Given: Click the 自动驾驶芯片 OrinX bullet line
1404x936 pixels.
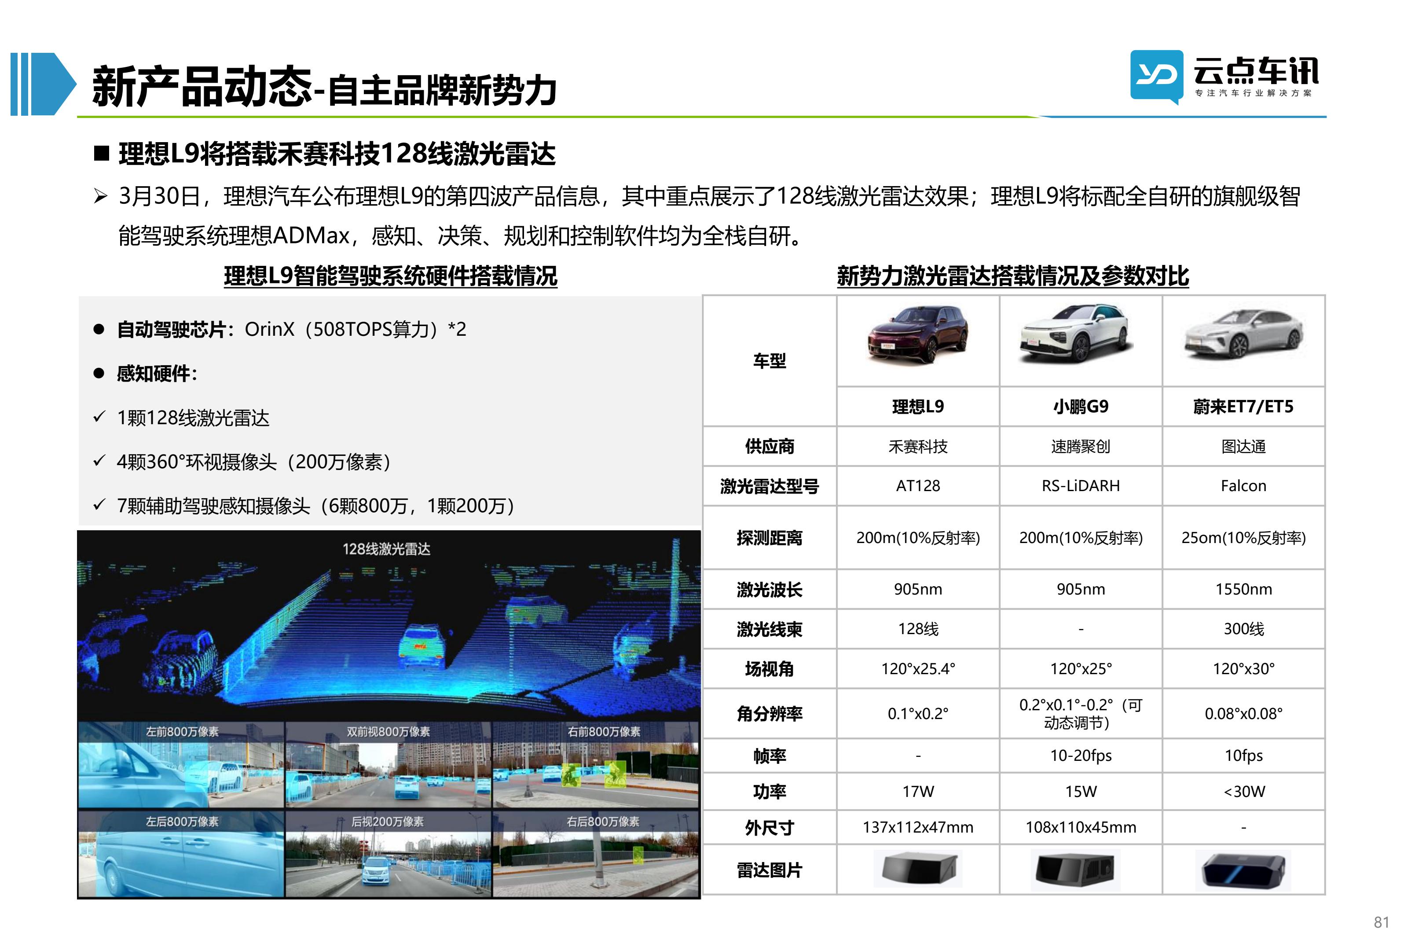Looking at the screenshot, I should pos(280,329).
